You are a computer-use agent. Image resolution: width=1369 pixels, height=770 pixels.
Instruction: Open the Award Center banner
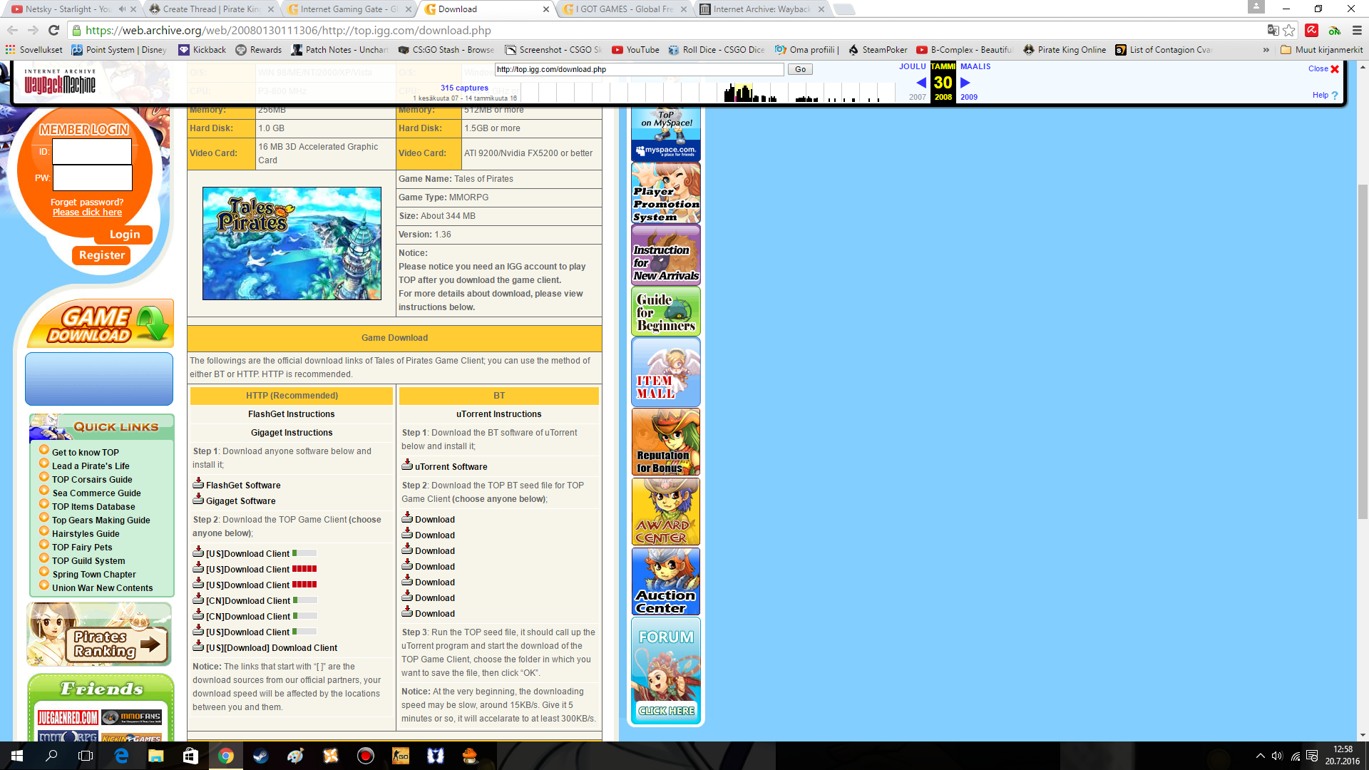pos(666,512)
